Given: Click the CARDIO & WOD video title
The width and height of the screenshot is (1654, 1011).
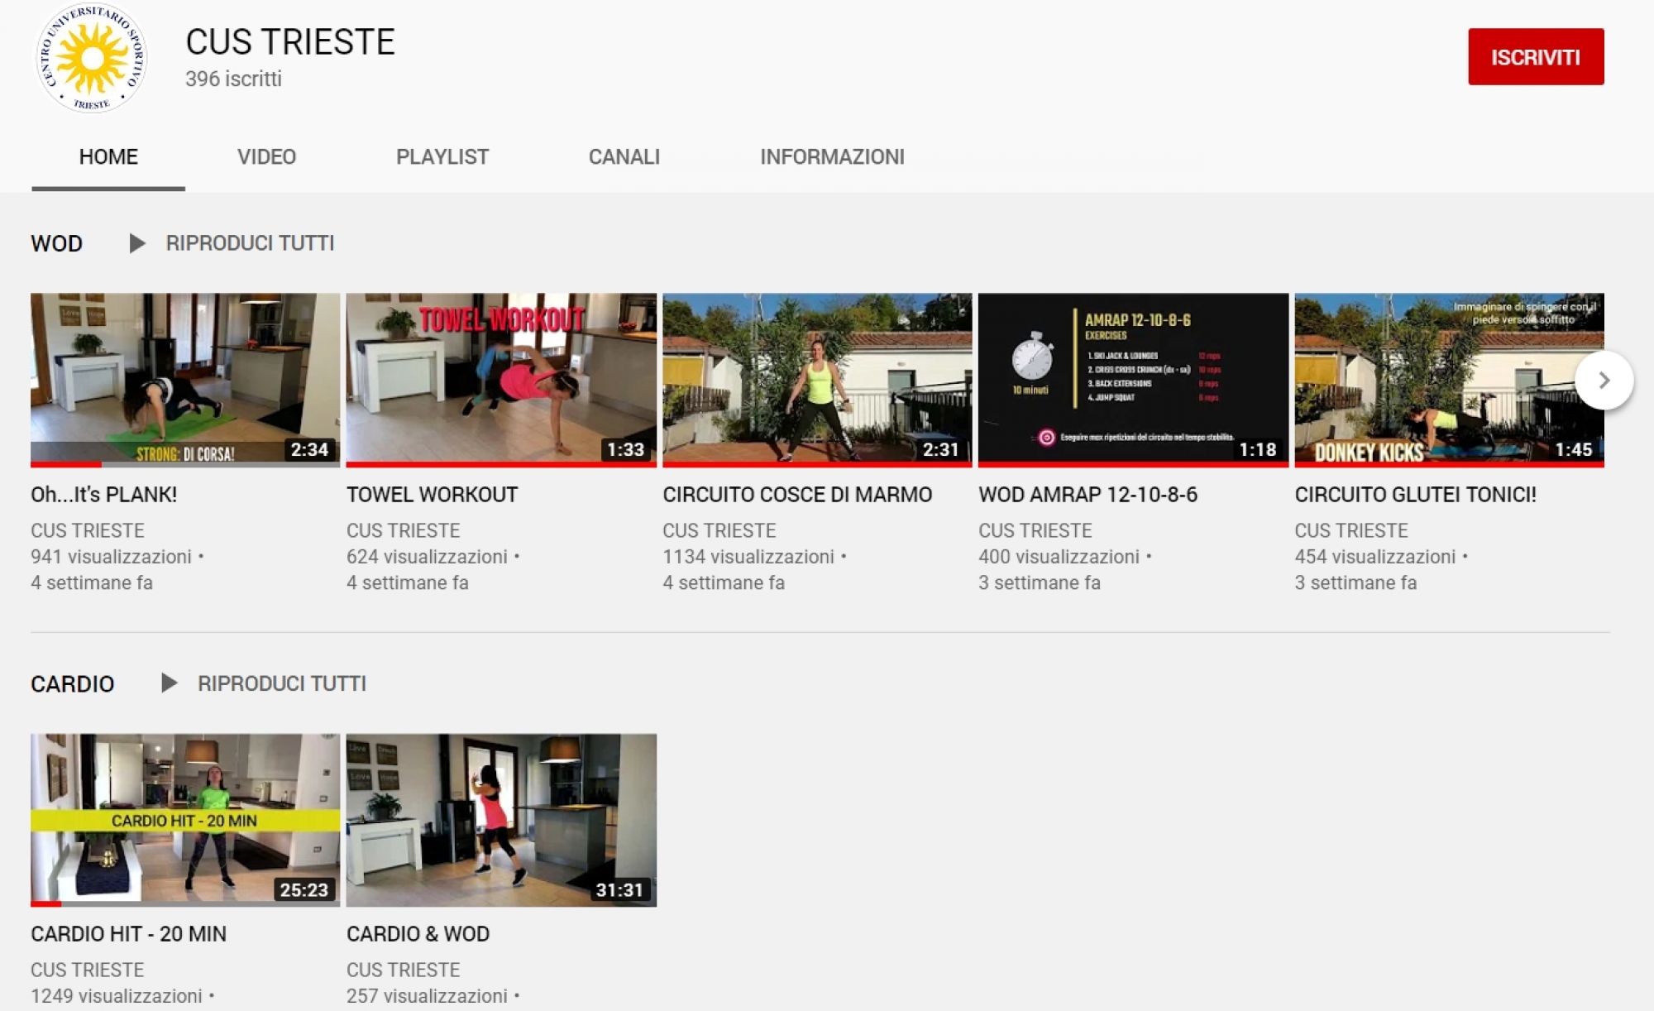Looking at the screenshot, I should point(418,934).
